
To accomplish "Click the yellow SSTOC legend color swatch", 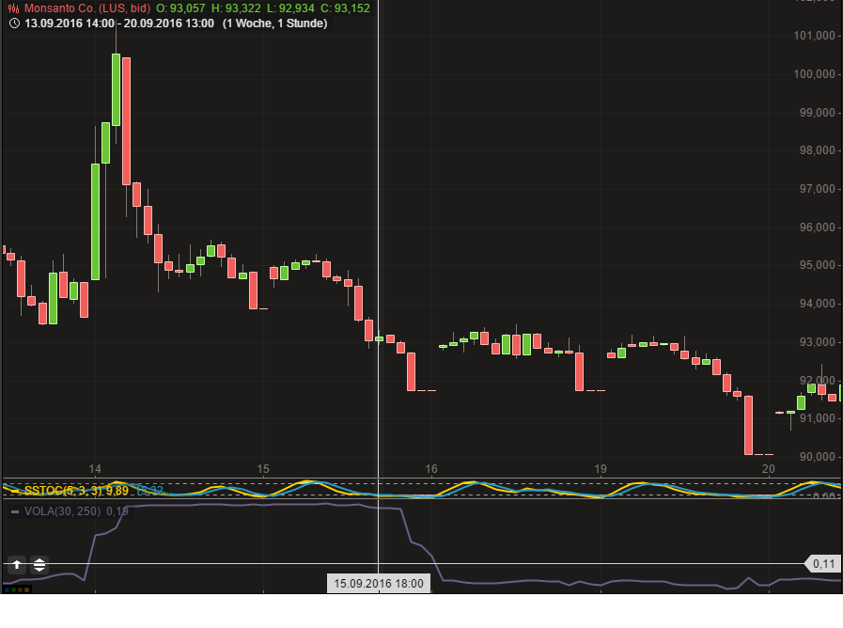I will (x=15, y=491).
